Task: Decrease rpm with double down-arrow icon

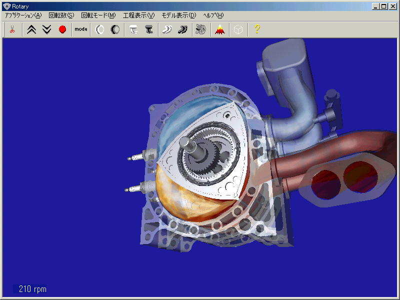Action: coord(47,29)
